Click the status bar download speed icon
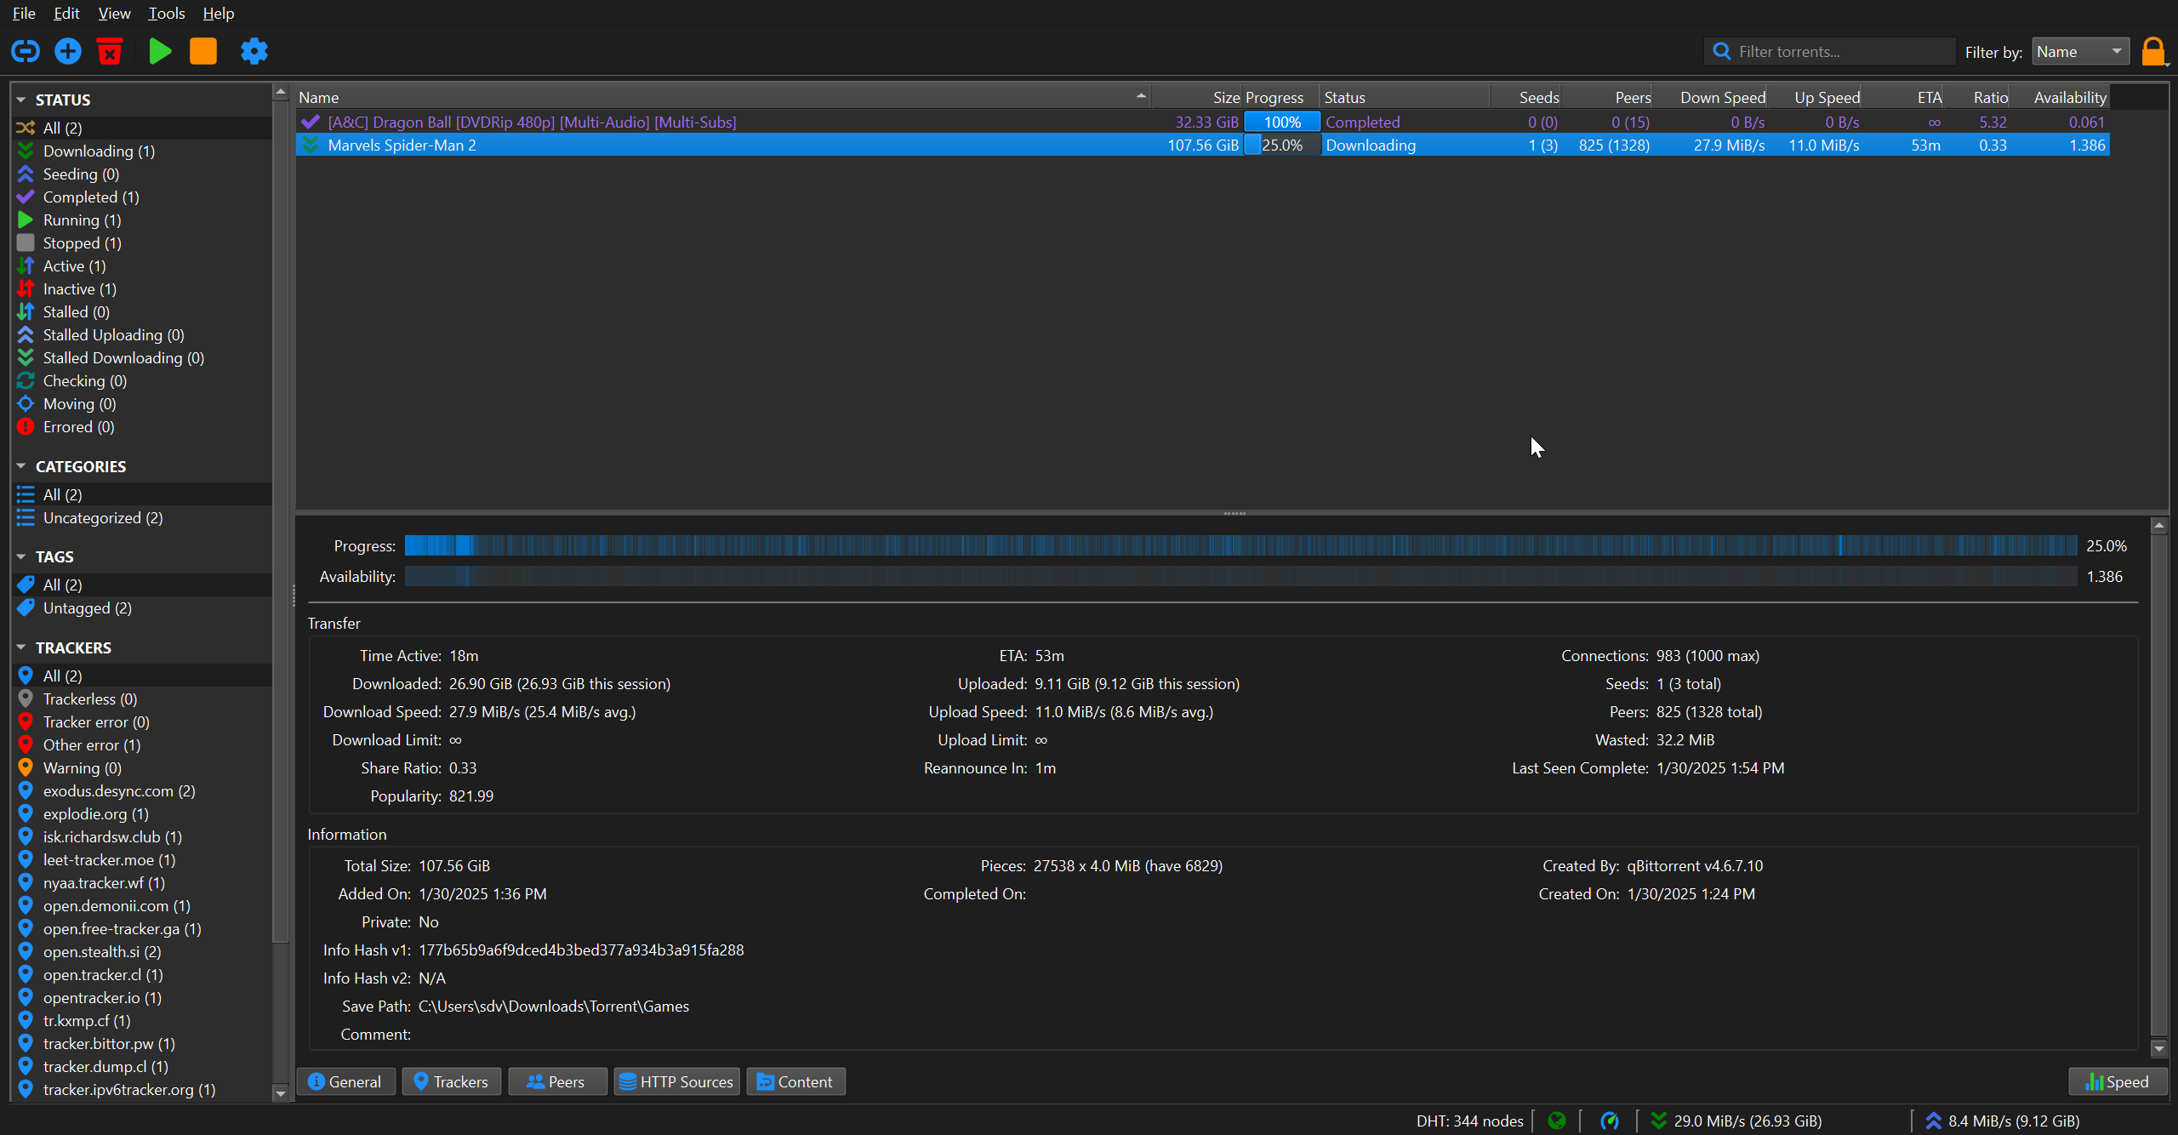 click(x=1659, y=1121)
